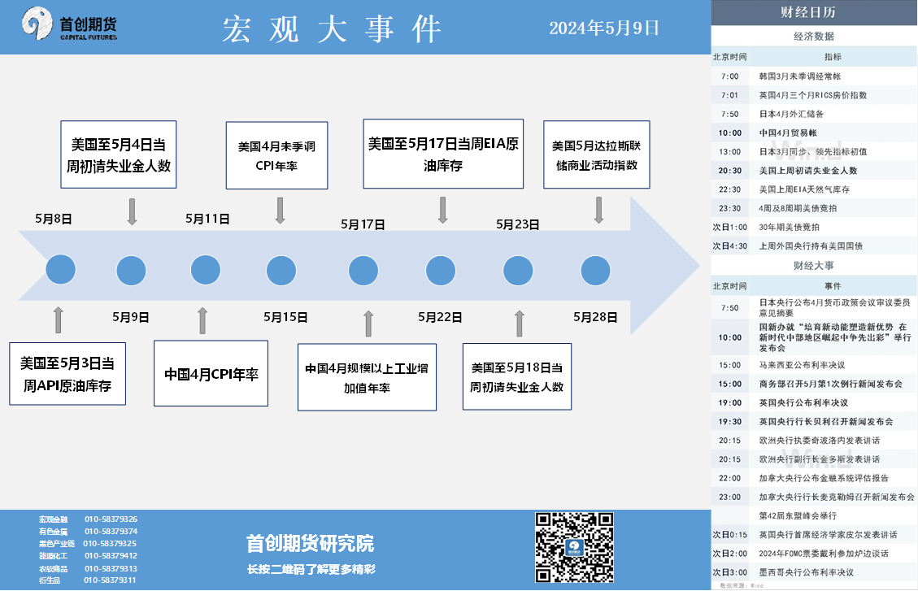Click the 7:01 time cell

(729, 95)
